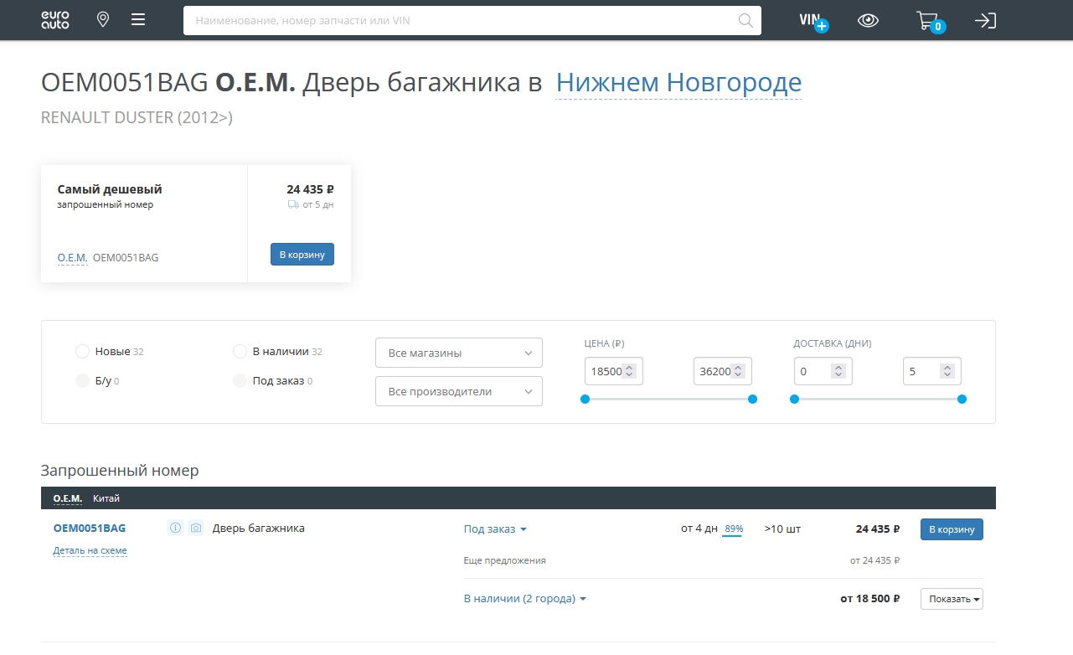Open info icon next to OEM0051BAG
Image resolution: width=1073 pixels, height=655 pixels.
(175, 529)
